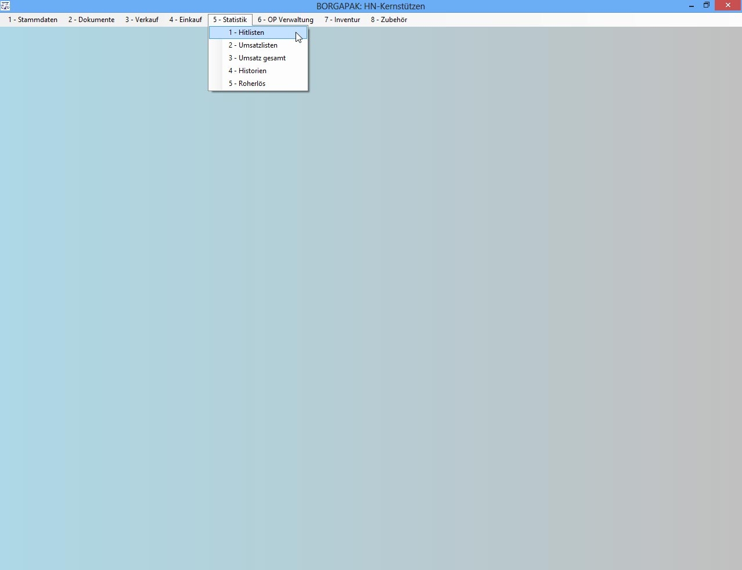Close the BORGAPAK window
The width and height of the screenshot is (742, 570).
tap(728, 6)
